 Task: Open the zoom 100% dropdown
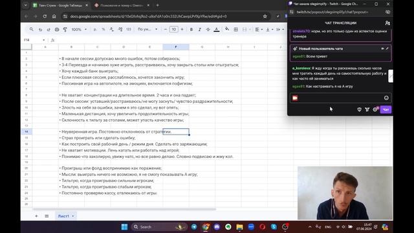(x=79, y=29)
